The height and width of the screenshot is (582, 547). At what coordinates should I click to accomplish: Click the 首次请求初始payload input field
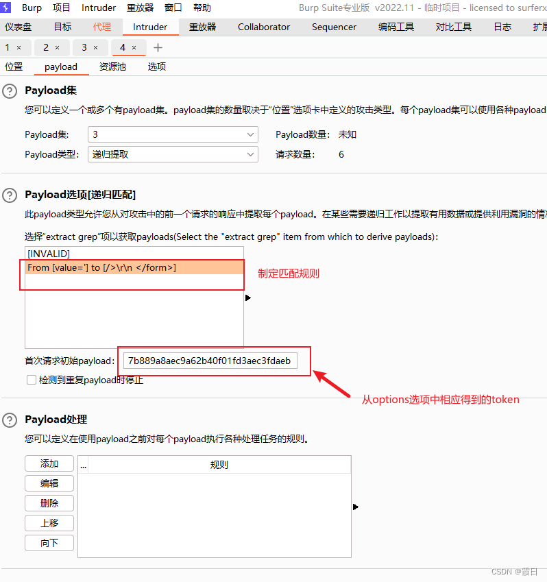210,361
